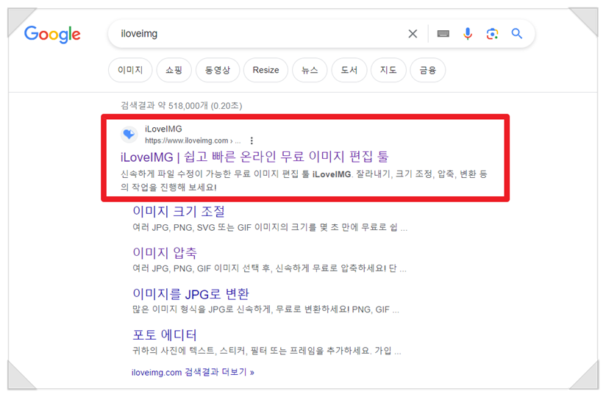This screenshot has height=397, width=606.
Task: Select the 동영상 filter tab
Action: tap(218, 70)
